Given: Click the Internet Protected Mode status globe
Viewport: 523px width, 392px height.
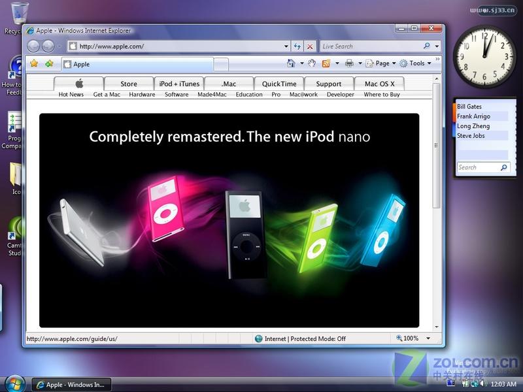Looking at the screenshot, I should coord(258,338).
